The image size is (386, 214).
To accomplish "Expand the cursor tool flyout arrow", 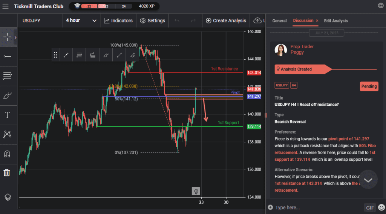I will 15,37.
